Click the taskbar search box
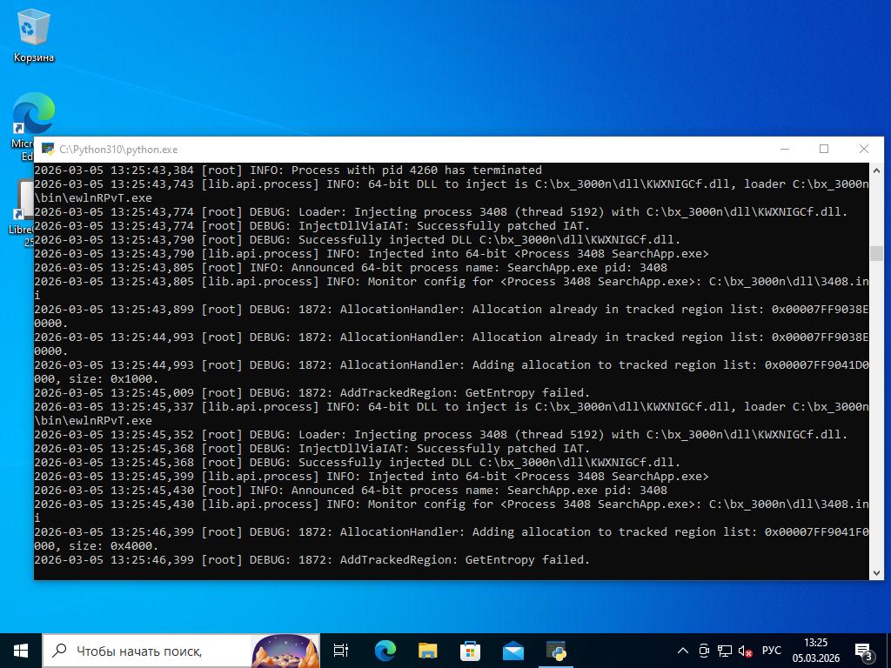 [148, 651]
